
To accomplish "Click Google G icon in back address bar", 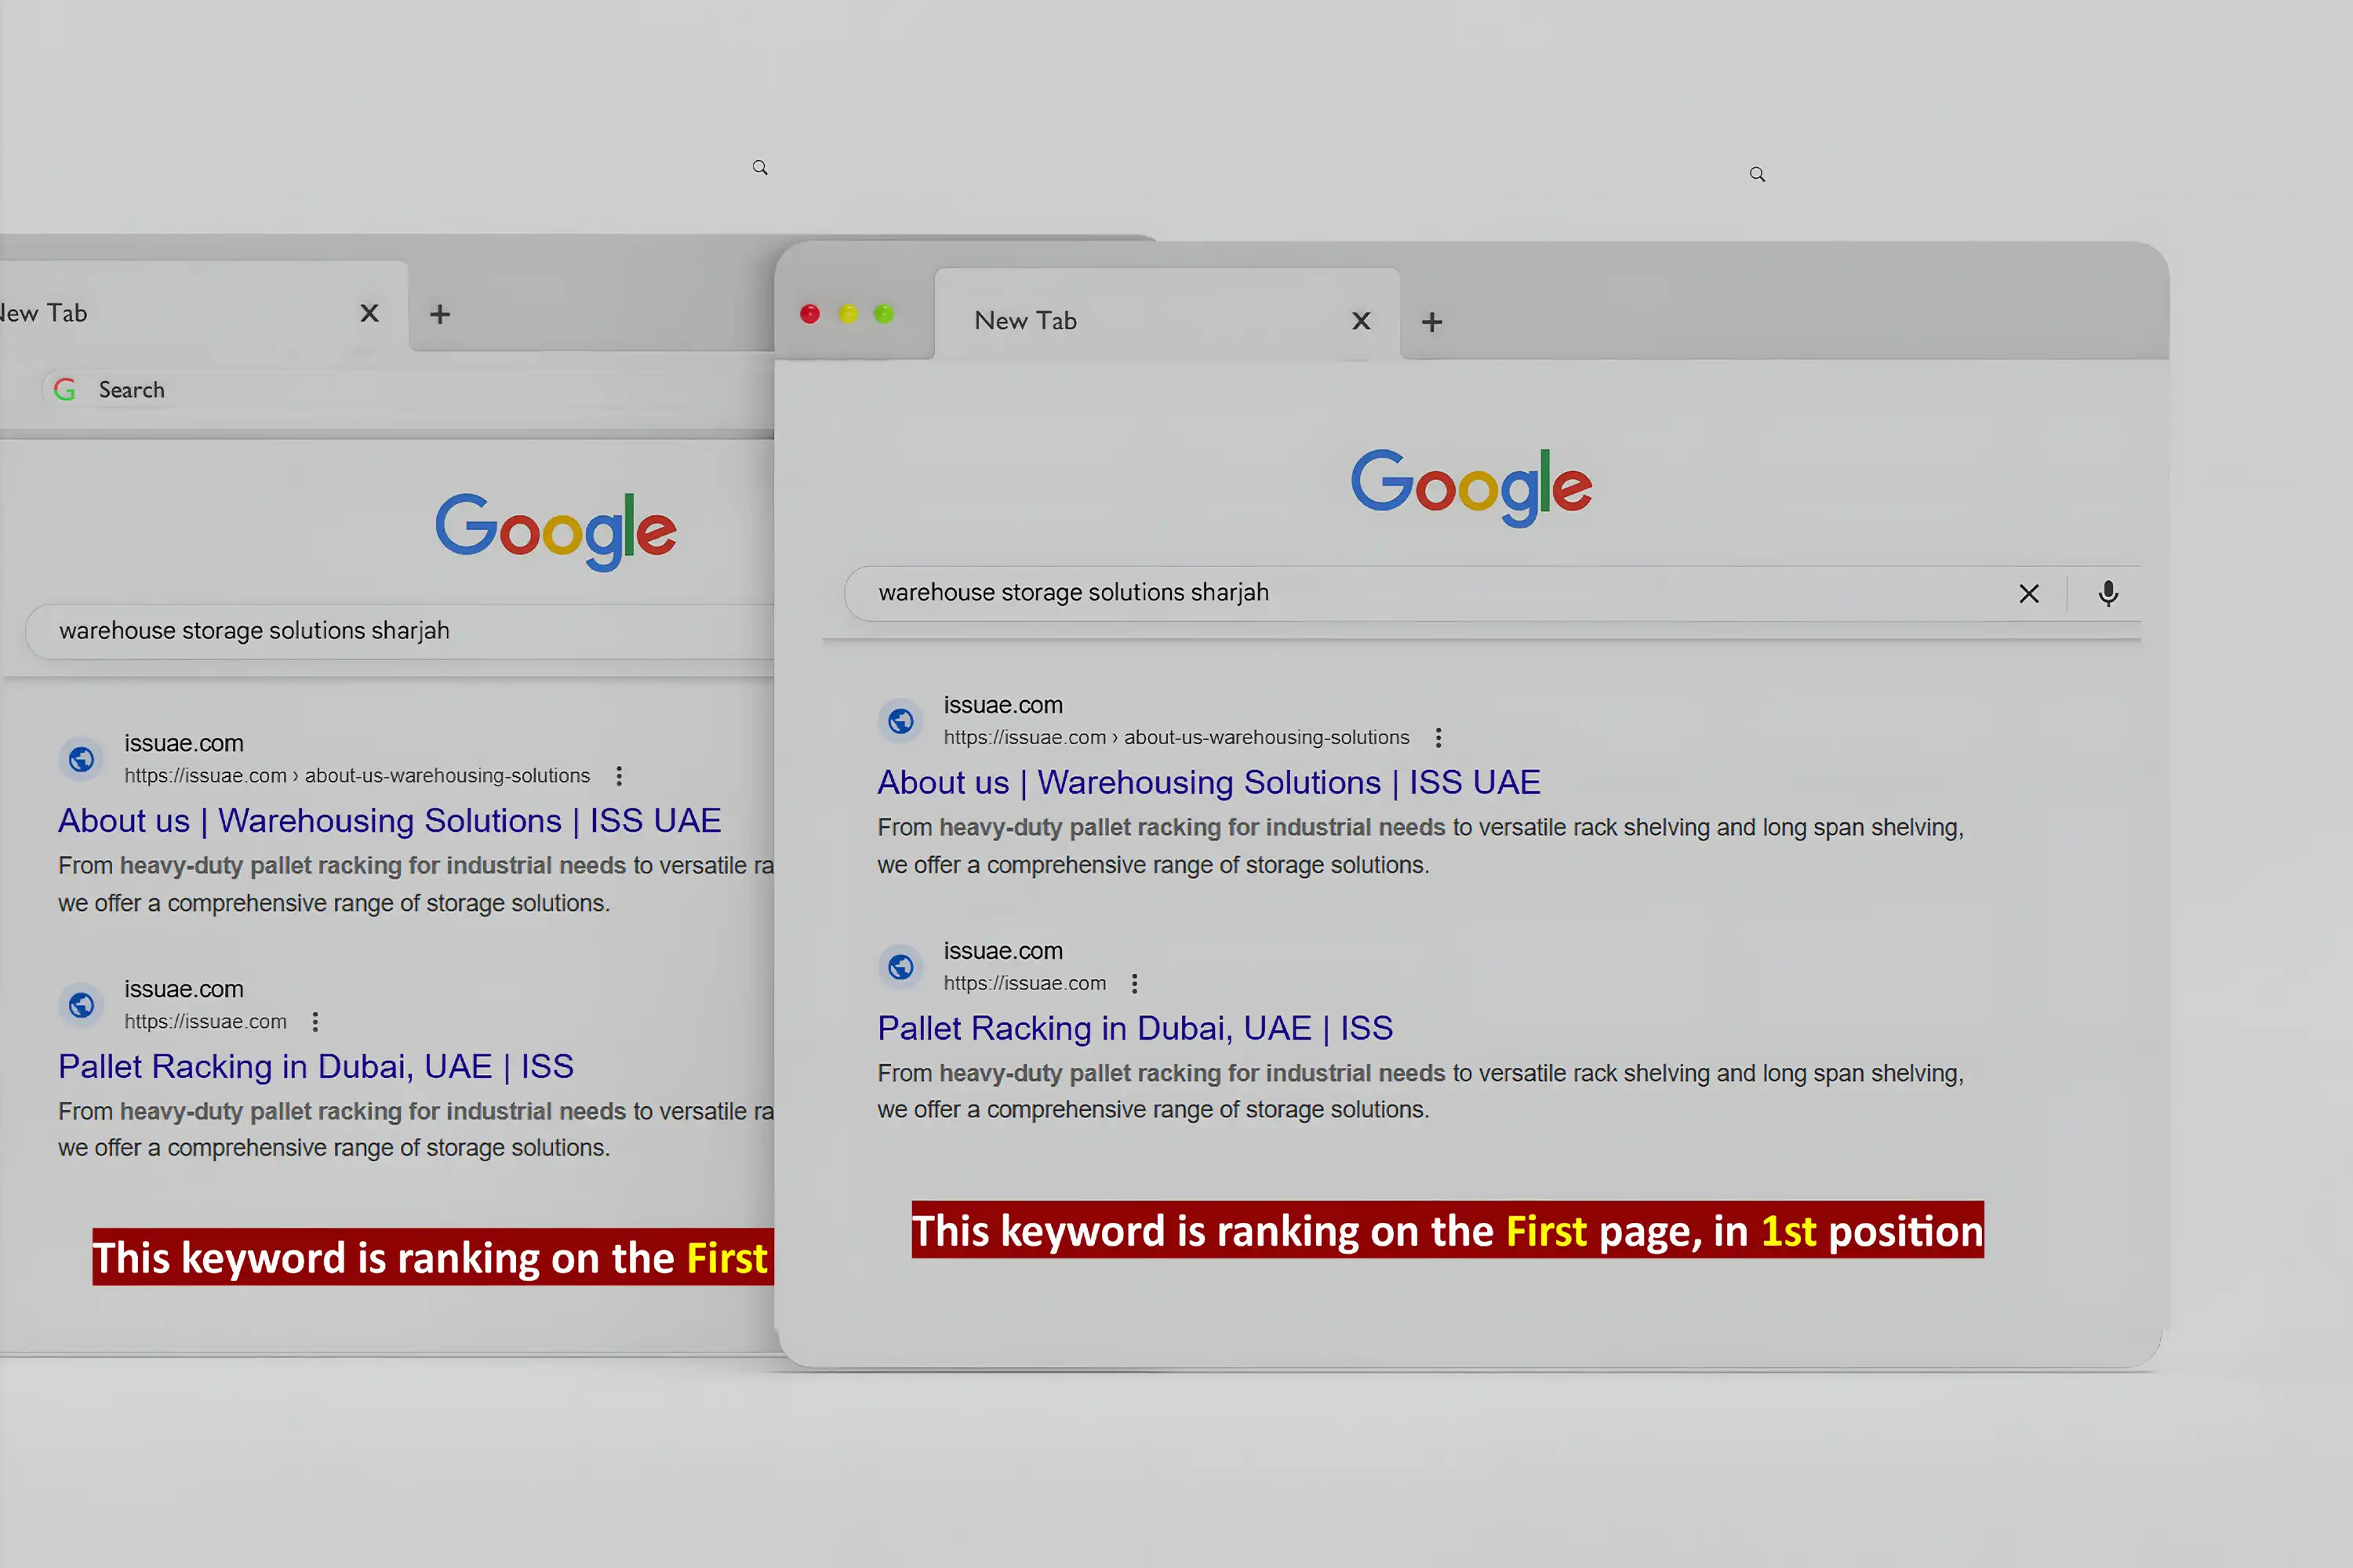I will [x=65, y=390].
